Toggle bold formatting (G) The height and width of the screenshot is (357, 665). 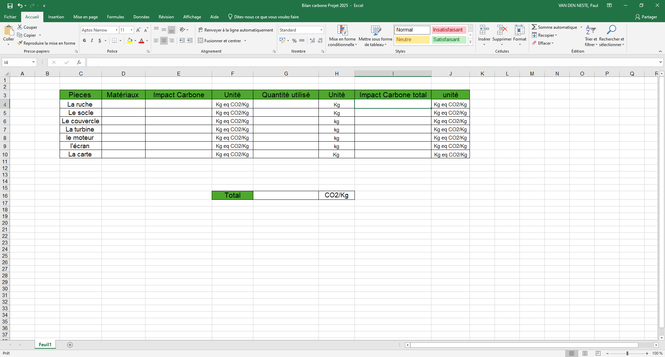84,41
